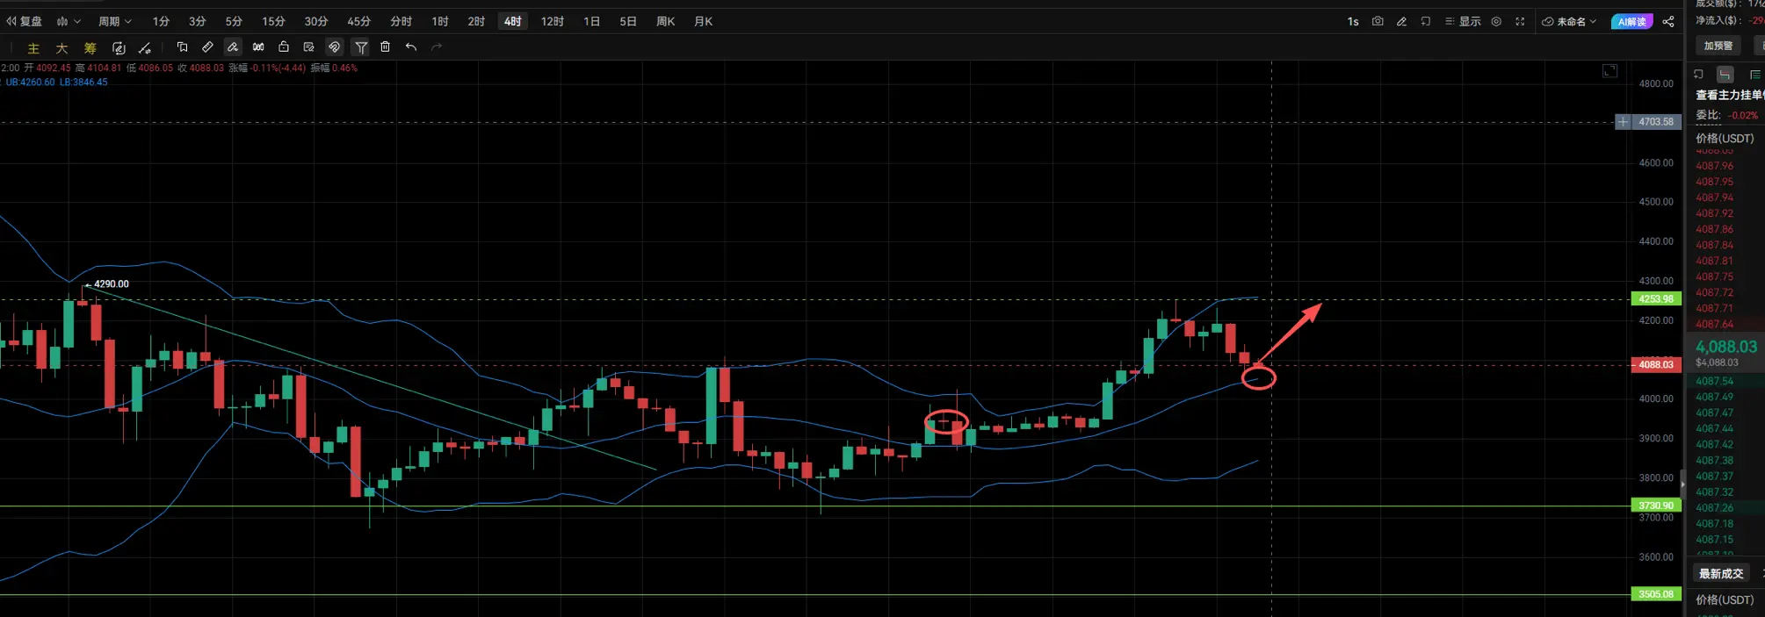
Task: Select the ruler measure tool
Action: point(207,47)
